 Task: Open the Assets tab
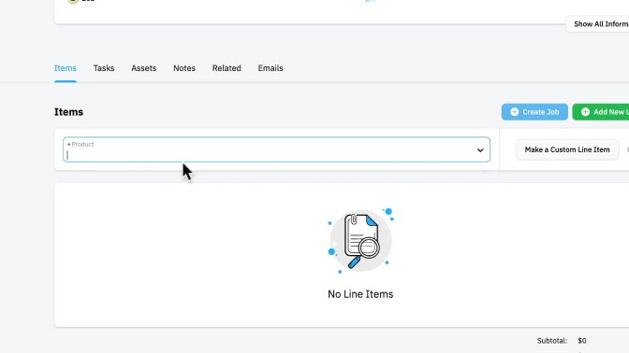(x=143, y=68)
